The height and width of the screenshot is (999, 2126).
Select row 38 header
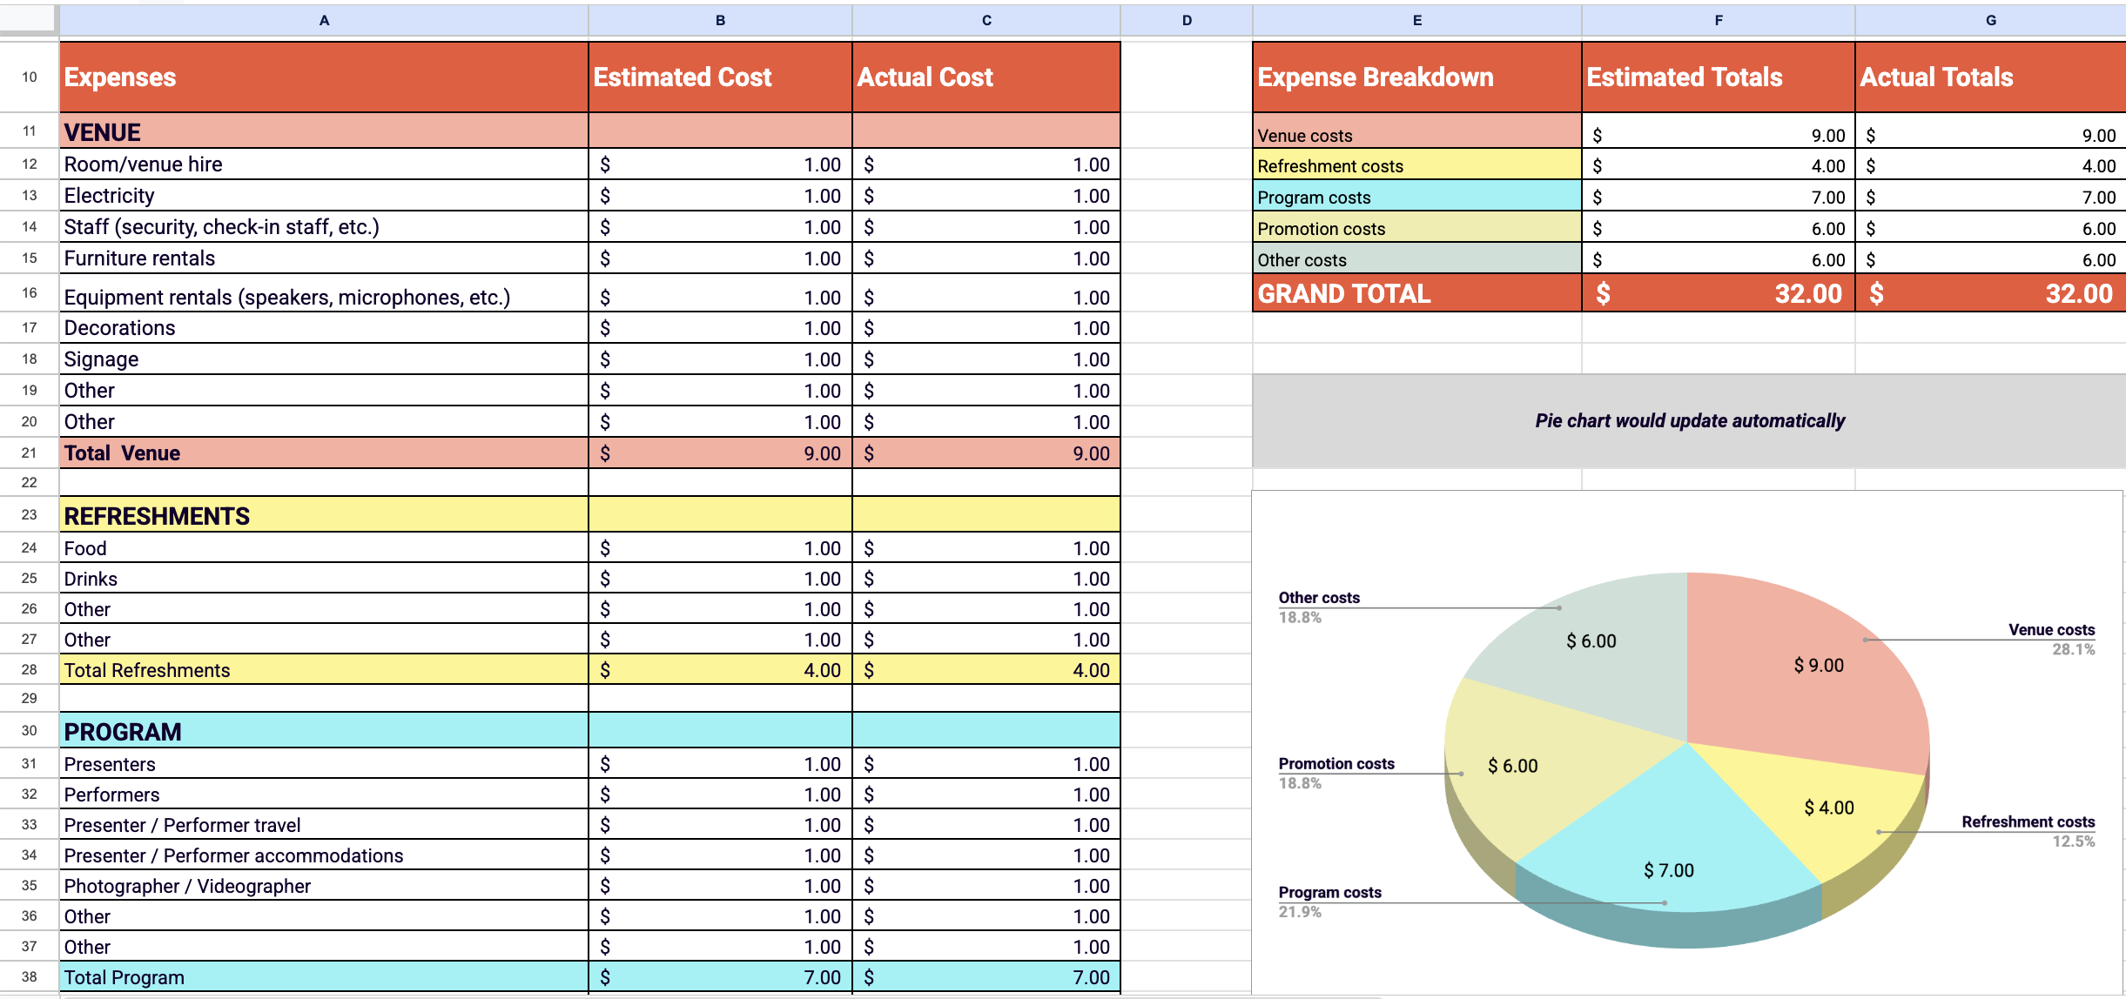(30, 976)
